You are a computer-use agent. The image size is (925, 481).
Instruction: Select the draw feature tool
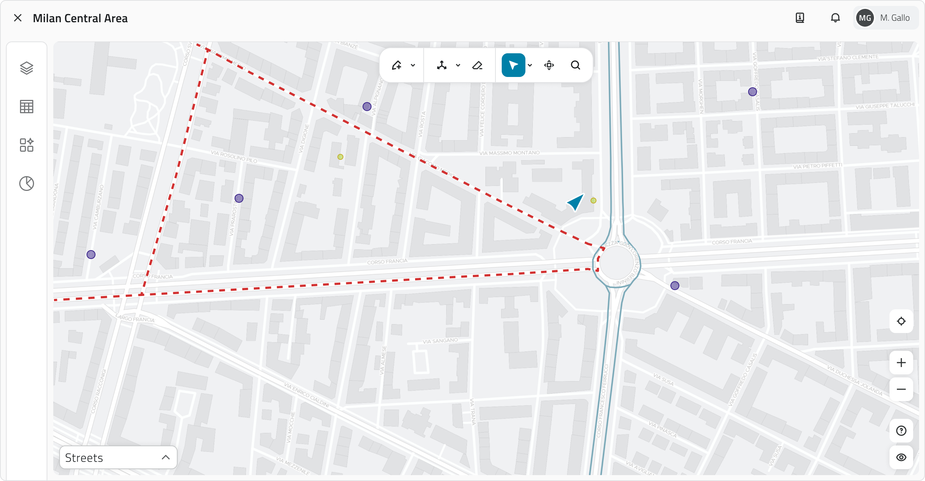click(397, 65)
